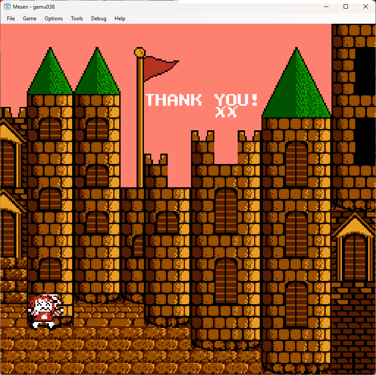Open the Help menu
Screen dimensions: 376x375
point(120,19)
